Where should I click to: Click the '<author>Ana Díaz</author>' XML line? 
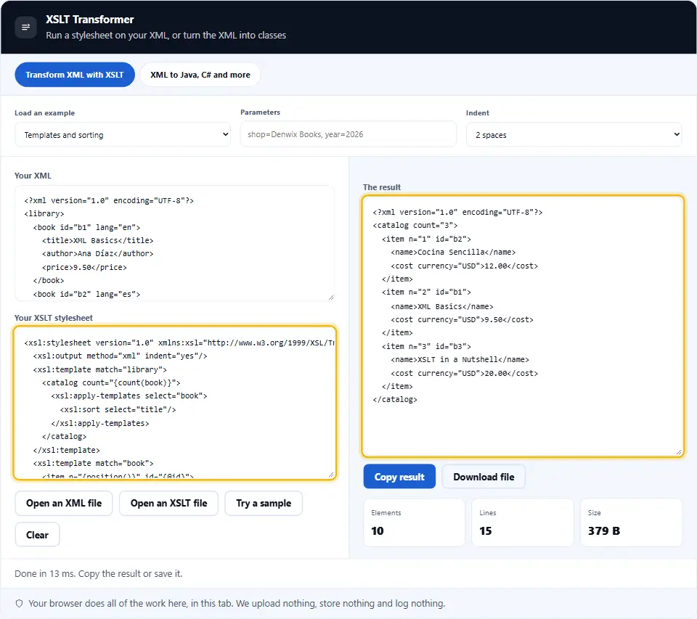coord(98,253)
